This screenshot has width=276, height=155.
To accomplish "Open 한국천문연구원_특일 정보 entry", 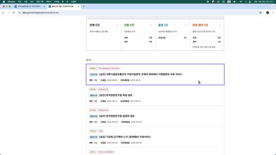I will tap(116, 95).
